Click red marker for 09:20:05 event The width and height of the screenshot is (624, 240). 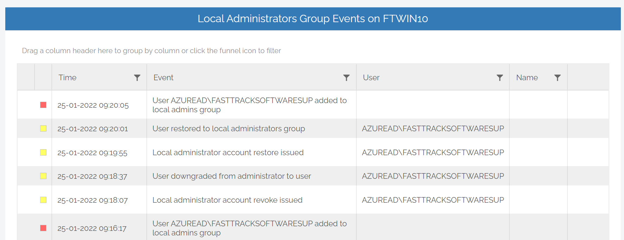(x=43, y=105)
